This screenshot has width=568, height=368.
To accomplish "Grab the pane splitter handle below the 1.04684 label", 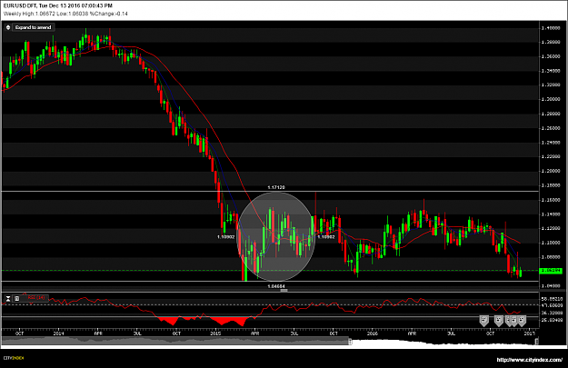I will tap(284, 290).
